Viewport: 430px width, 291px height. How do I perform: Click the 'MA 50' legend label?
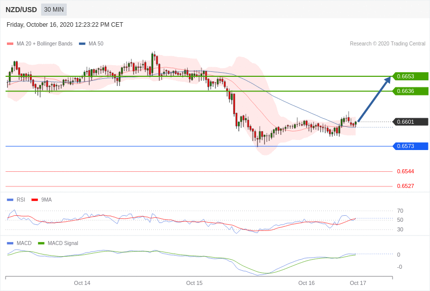[x=96, y=44]
